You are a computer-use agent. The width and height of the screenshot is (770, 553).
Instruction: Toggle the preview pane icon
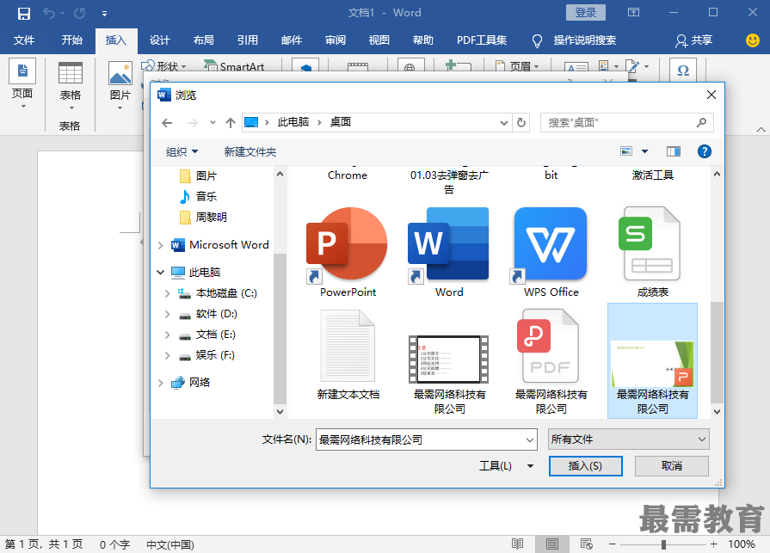[674, 151]
